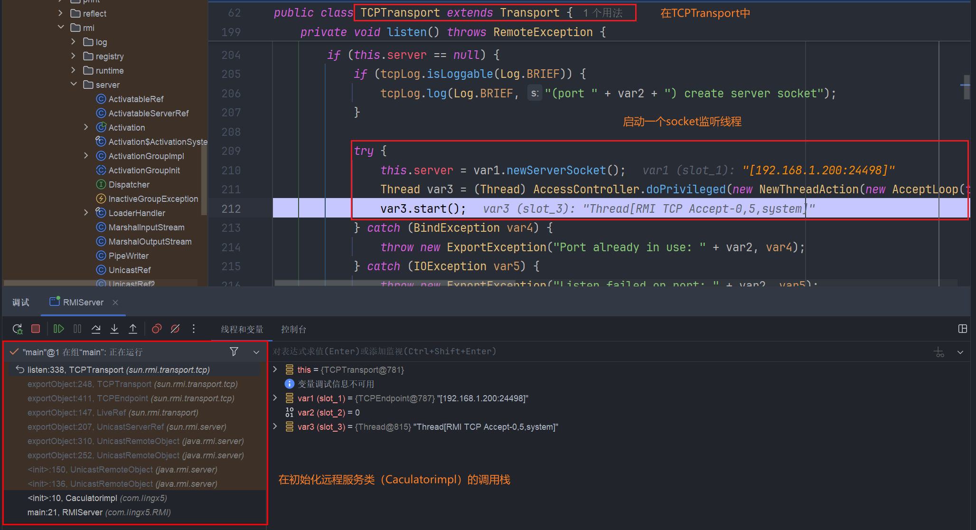The image size is (976, 530).
Task: Click the Step Into icon
Action: click(114, 329)
